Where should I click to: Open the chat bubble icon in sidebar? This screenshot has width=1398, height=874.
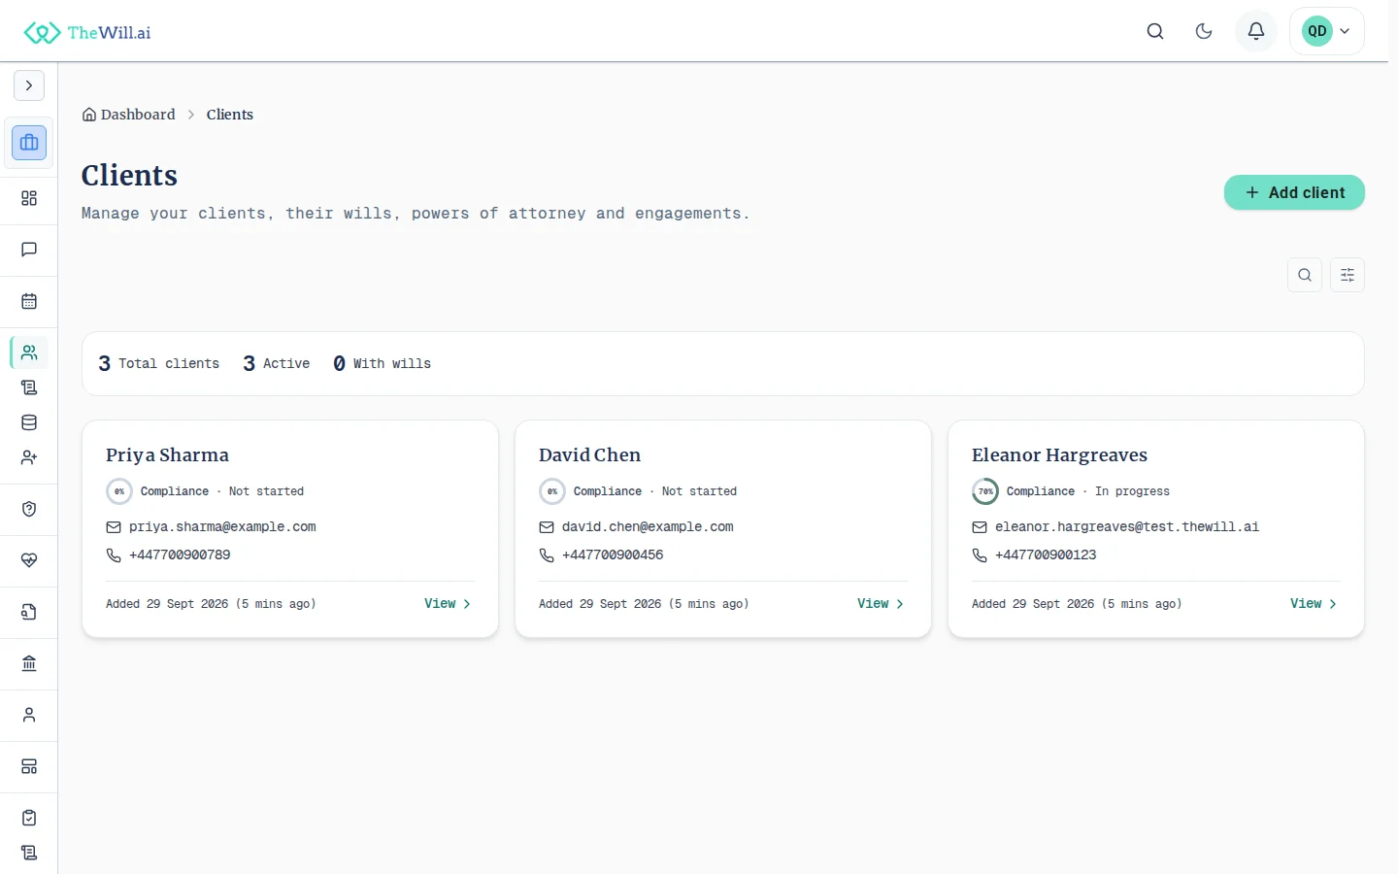pos(29,250)
